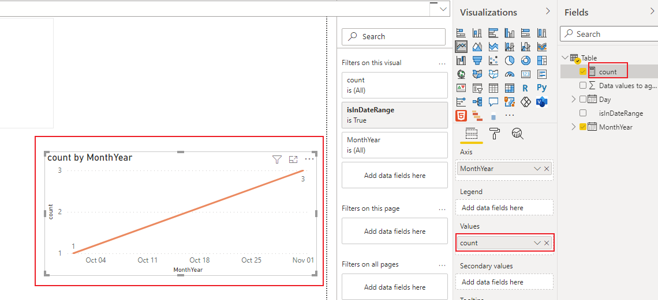Open Filters on all pages options
Image resolution: width=658 pixels, height=300 pixels.
point(442,265)
